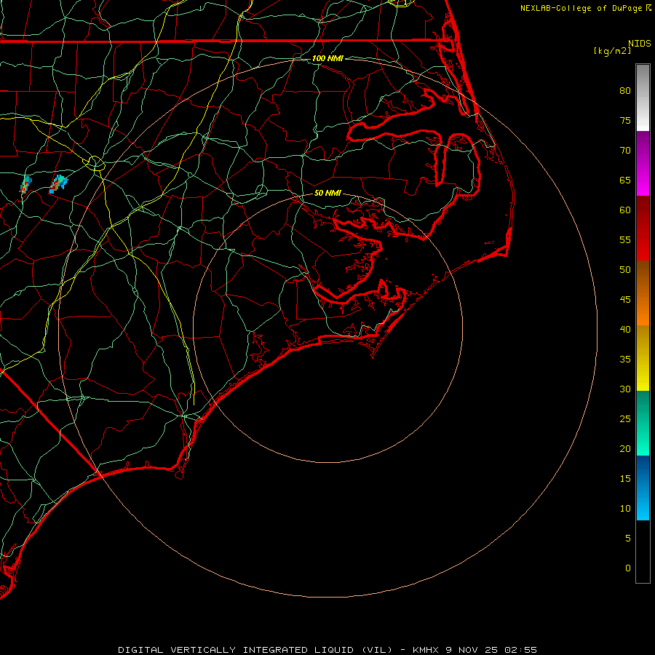This screenshot has width=655, height=655.
Task: Pick the blue segment of the color bar
Action: (643, 488)
